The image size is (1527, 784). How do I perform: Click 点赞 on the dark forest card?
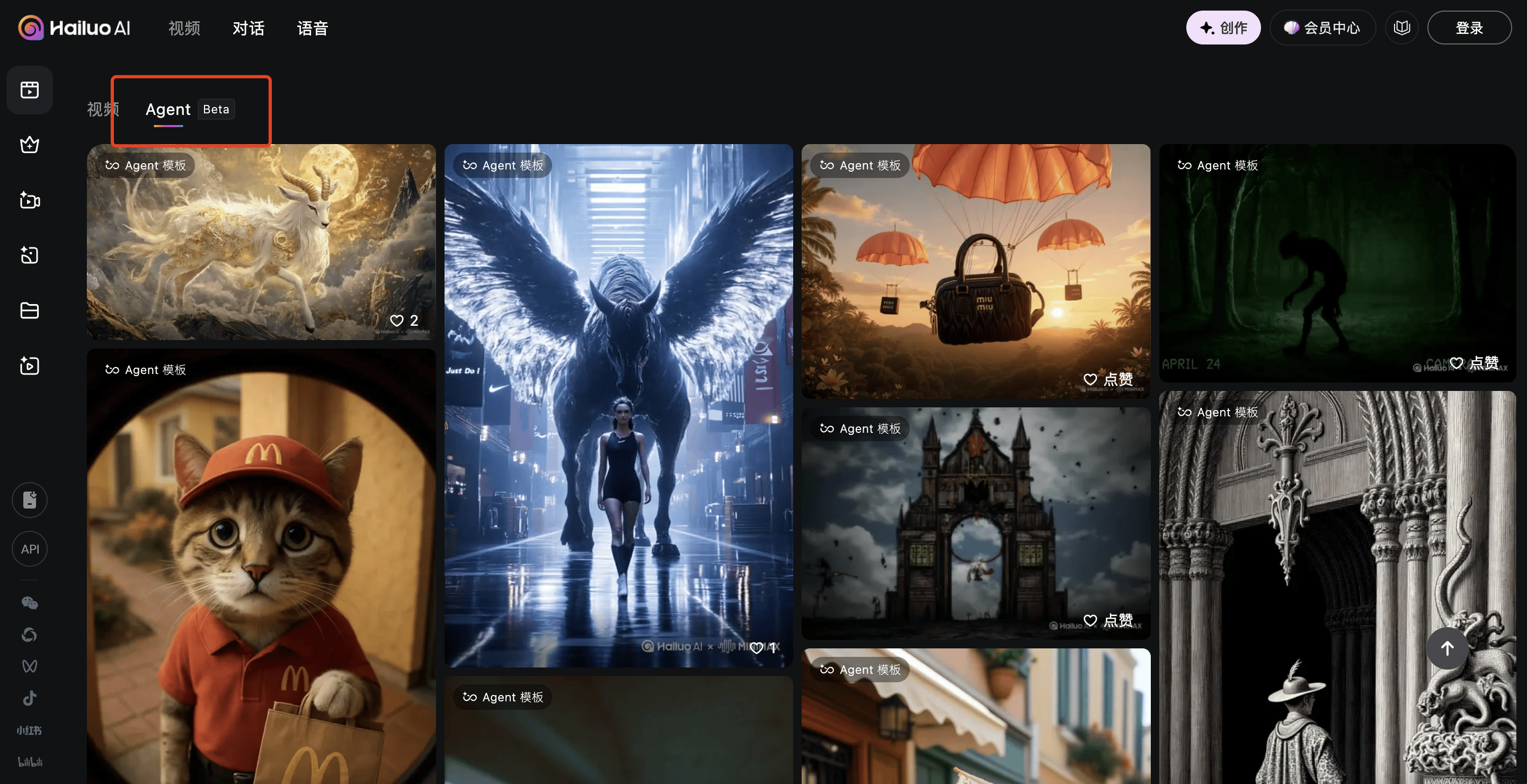click(x=1473, y=362)
